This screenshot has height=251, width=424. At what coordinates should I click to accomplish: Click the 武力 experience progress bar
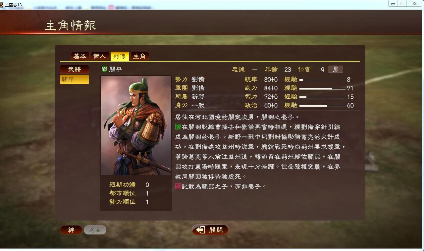click(x=322, y=88)
